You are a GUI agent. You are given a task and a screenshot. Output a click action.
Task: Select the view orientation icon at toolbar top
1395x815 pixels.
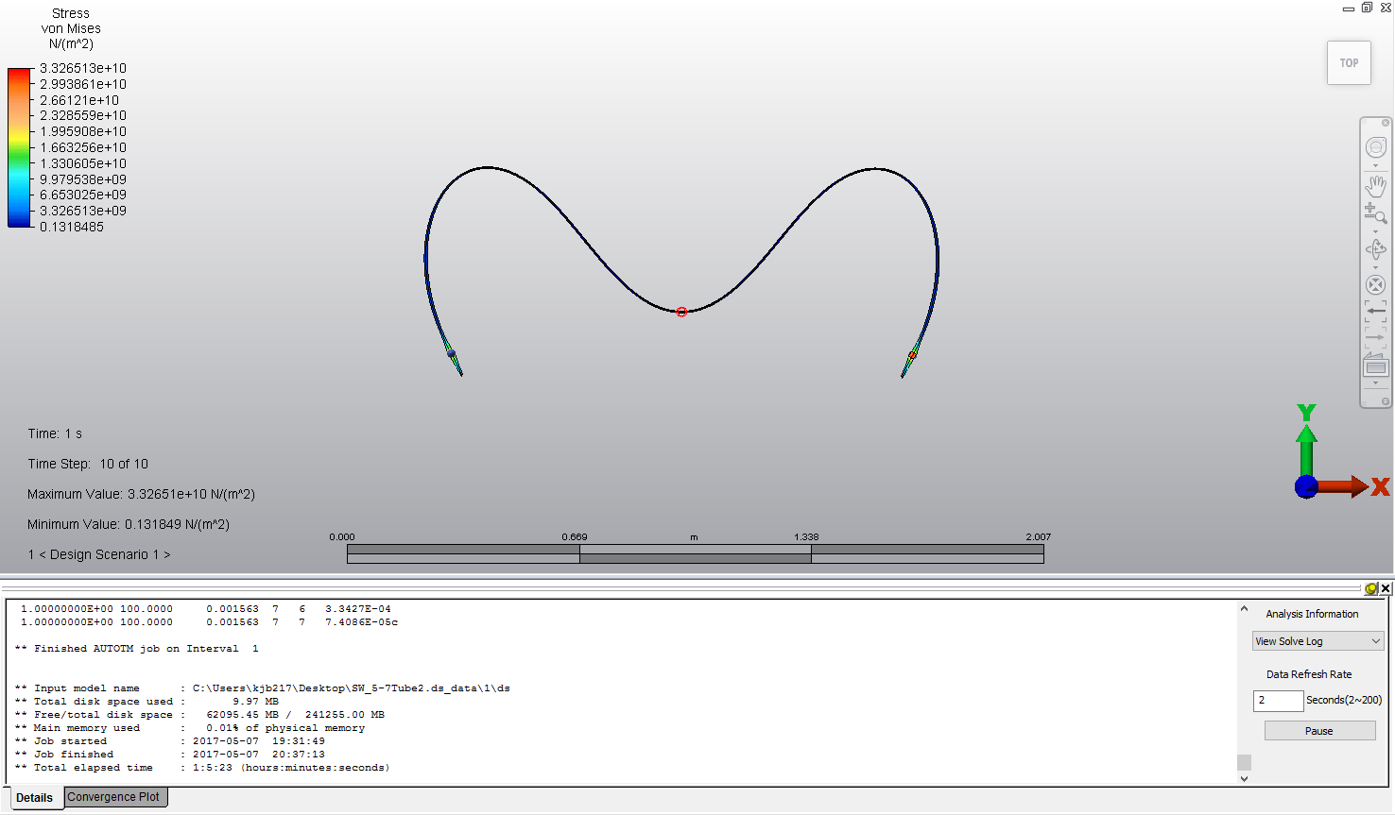tap(1376, 147)
